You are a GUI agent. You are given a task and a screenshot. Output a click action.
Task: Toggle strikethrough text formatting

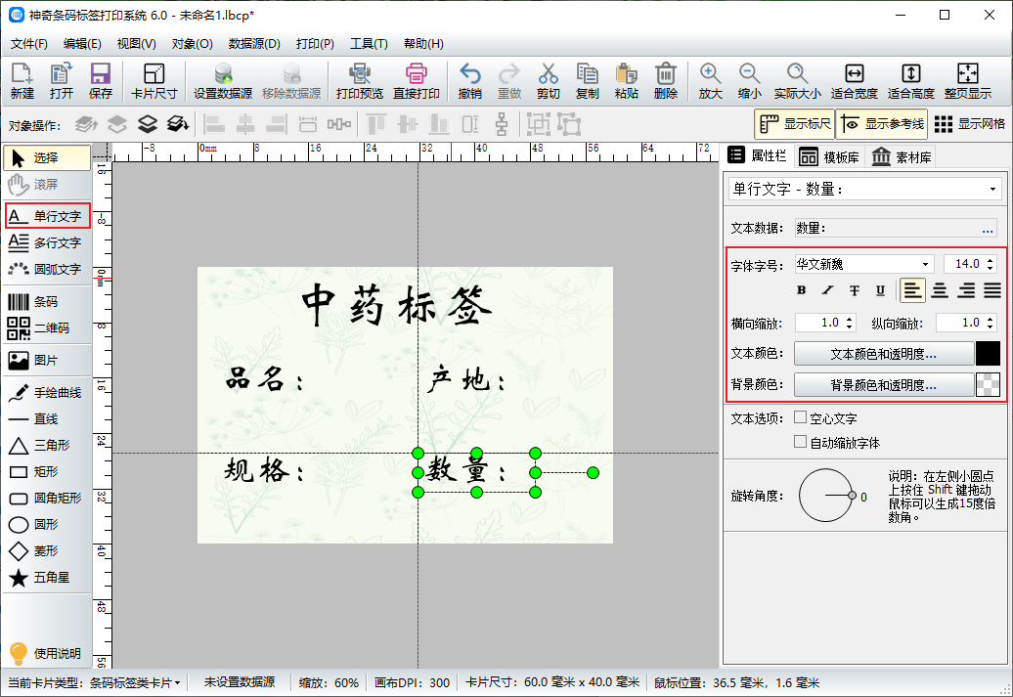tap(854, 290)
